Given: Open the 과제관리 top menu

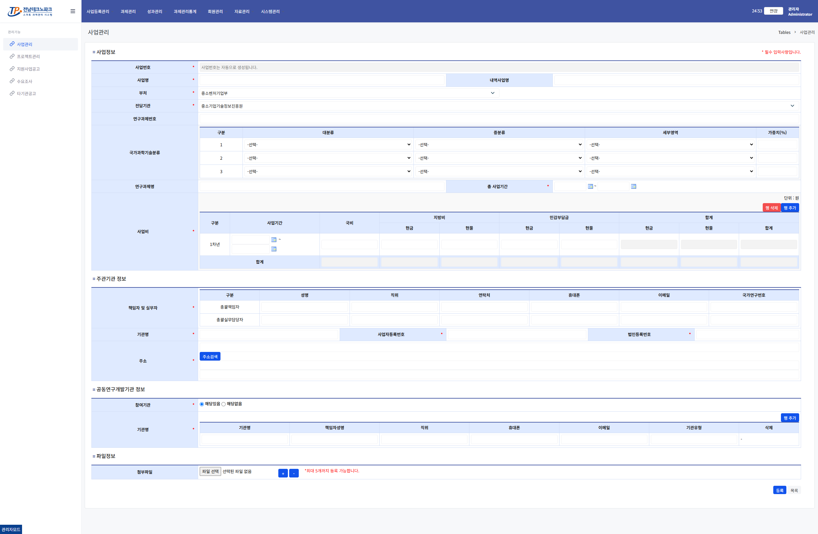Looking at the screenshot, I should 128,11.
